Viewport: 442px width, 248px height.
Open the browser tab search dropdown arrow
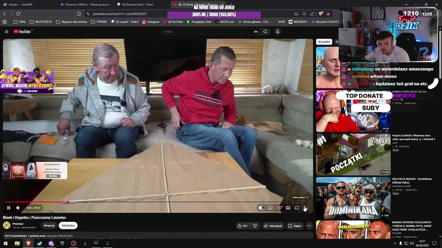[406, 4]
